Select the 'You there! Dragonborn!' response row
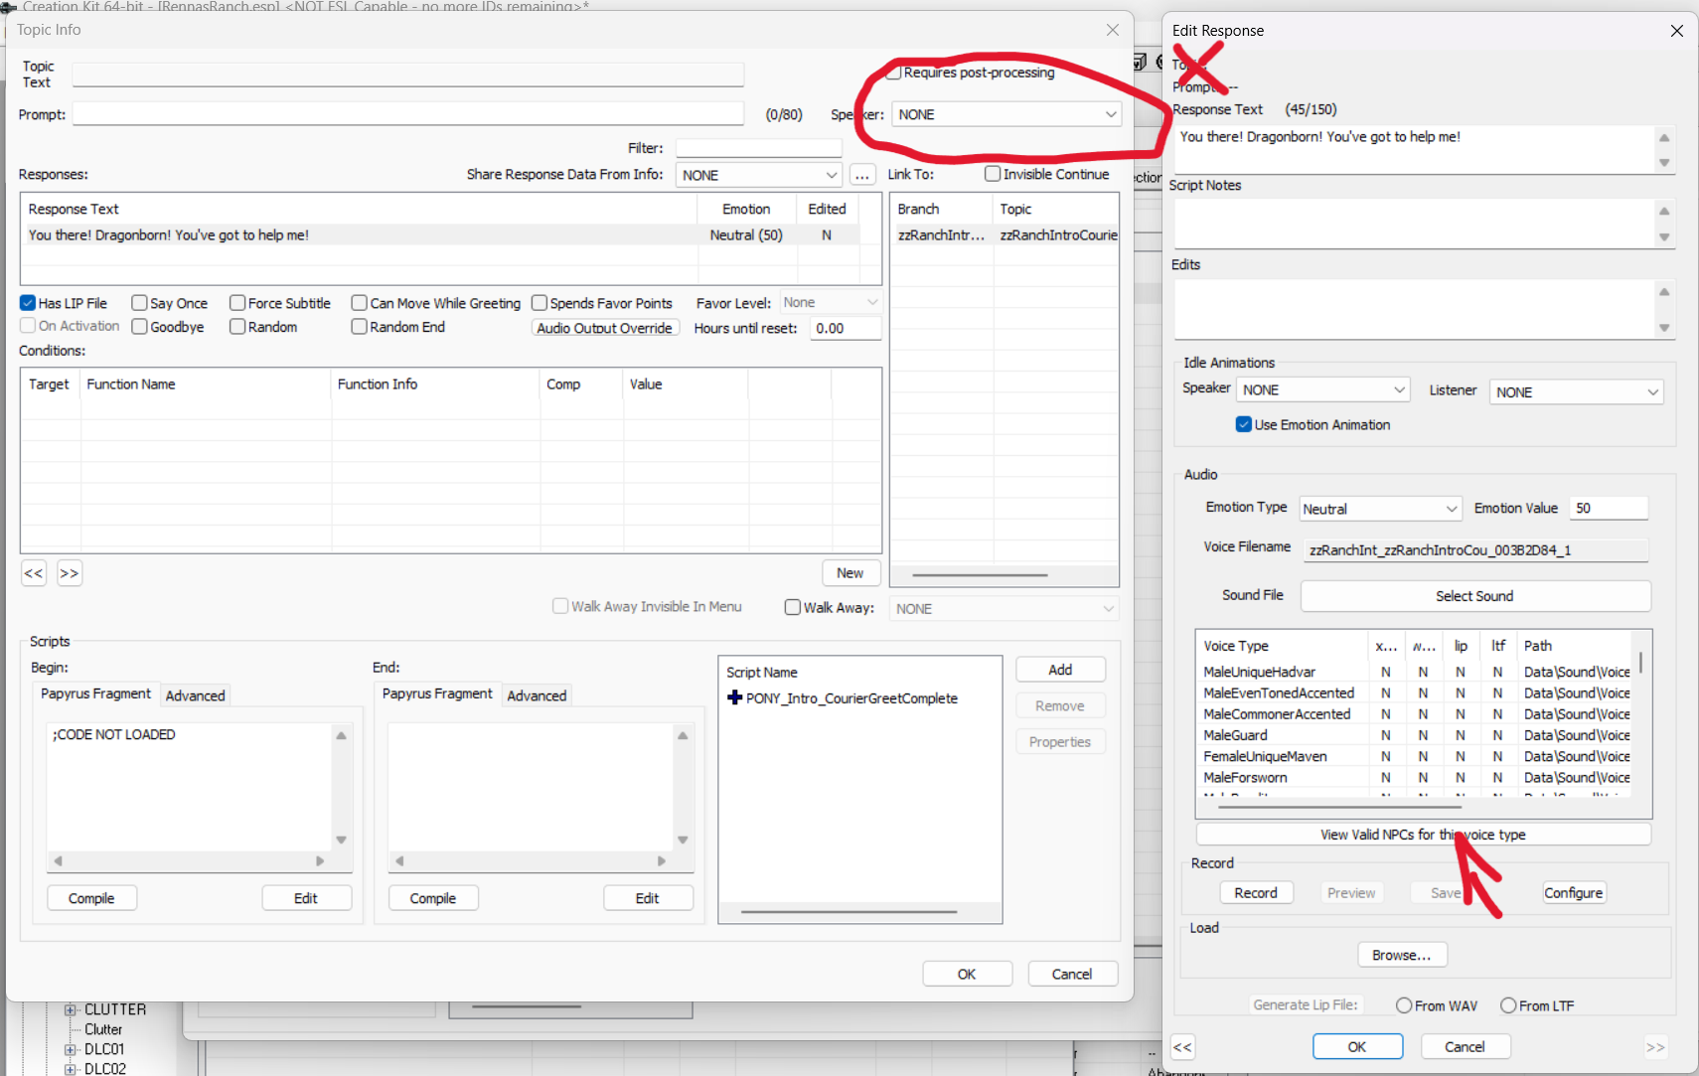1699x1076 pixels. (x=440, y=234)
